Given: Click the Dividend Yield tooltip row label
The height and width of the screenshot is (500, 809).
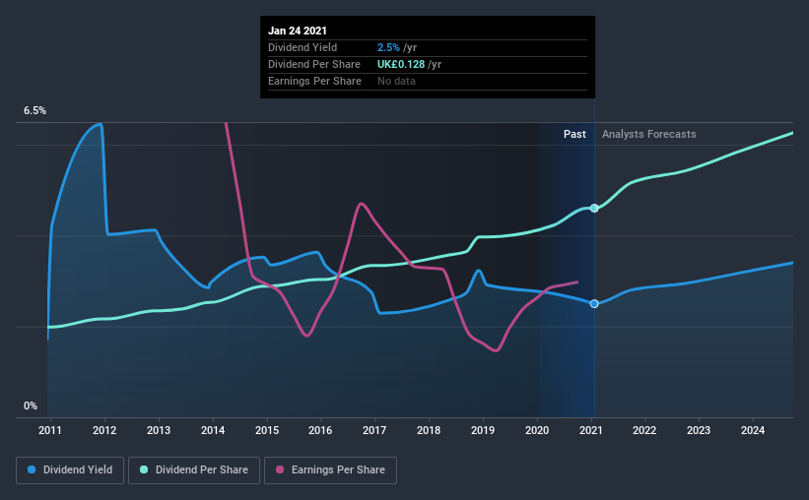Looking at the screenshot, I should [x=303, y=47].
